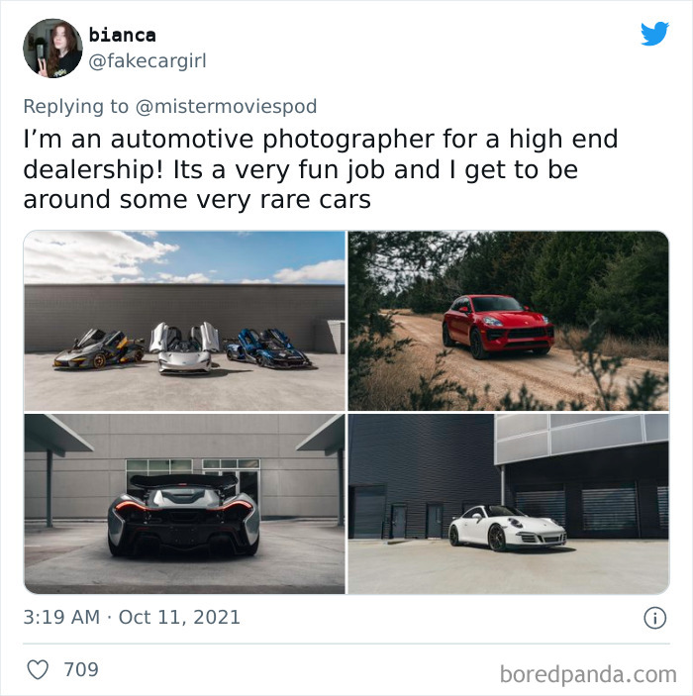This screenshot has height=696, width=693.
Task: Click the silver McLaren with open doors
Action: (184, 348)
